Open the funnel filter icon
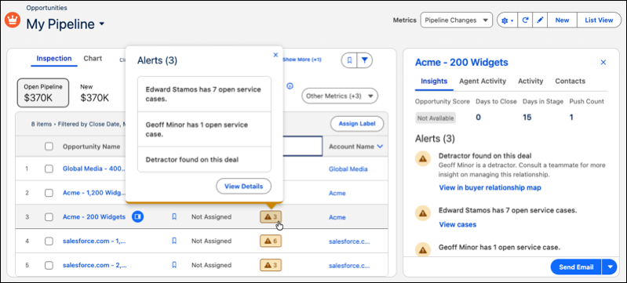The width and height of the screenshot is (627, 283). click(x=365, y=60)
